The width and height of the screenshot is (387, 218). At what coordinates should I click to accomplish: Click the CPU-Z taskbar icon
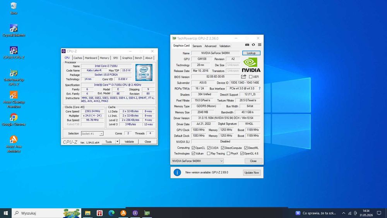pos(135,213)
